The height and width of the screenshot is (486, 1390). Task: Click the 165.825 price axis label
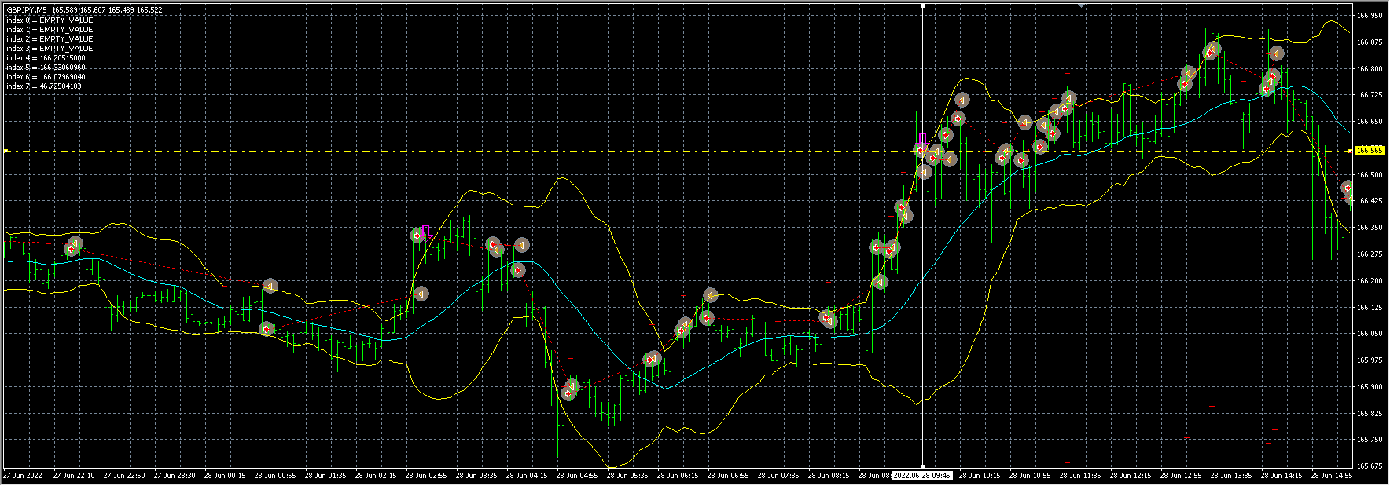(x=1370, y=414)
